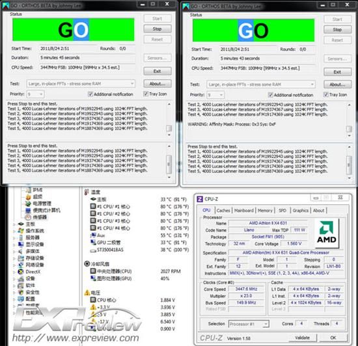Toggle Tray Icon in right ORTHOS window
Screen dimensions: 358x346
click(x=335, y=94)
